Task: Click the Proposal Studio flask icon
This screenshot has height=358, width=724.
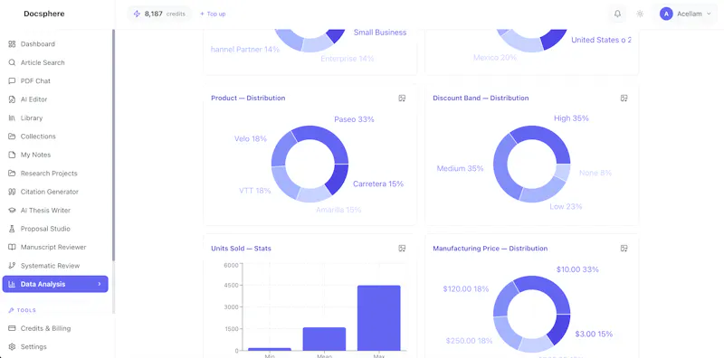Action: coord(12,229)
